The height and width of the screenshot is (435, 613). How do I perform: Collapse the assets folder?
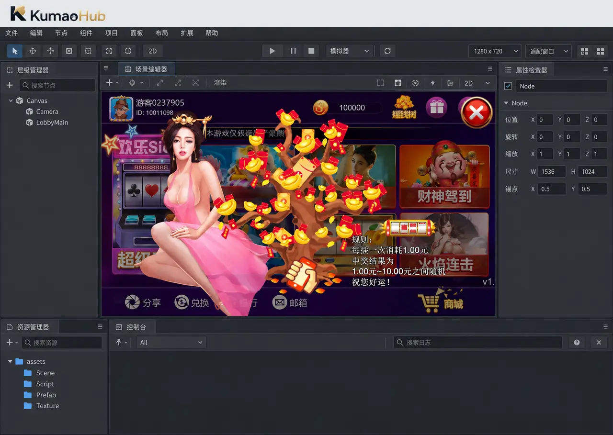pos(10,362)
